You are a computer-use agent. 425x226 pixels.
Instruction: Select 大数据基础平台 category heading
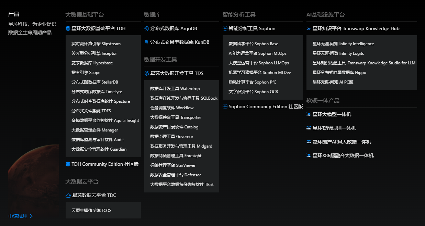(x=85, y=15)
